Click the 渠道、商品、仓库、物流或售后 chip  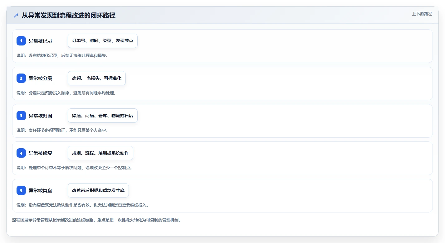[x=103, y=116]
